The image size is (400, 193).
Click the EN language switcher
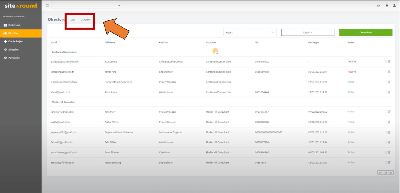pyautogui.click(x=379, y=5)
